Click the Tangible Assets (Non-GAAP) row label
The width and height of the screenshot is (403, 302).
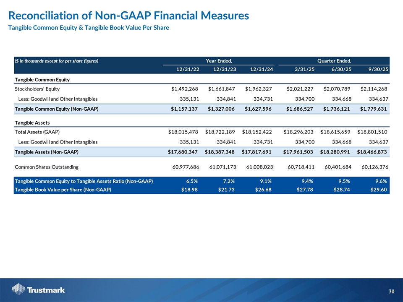tap(47, 151)
